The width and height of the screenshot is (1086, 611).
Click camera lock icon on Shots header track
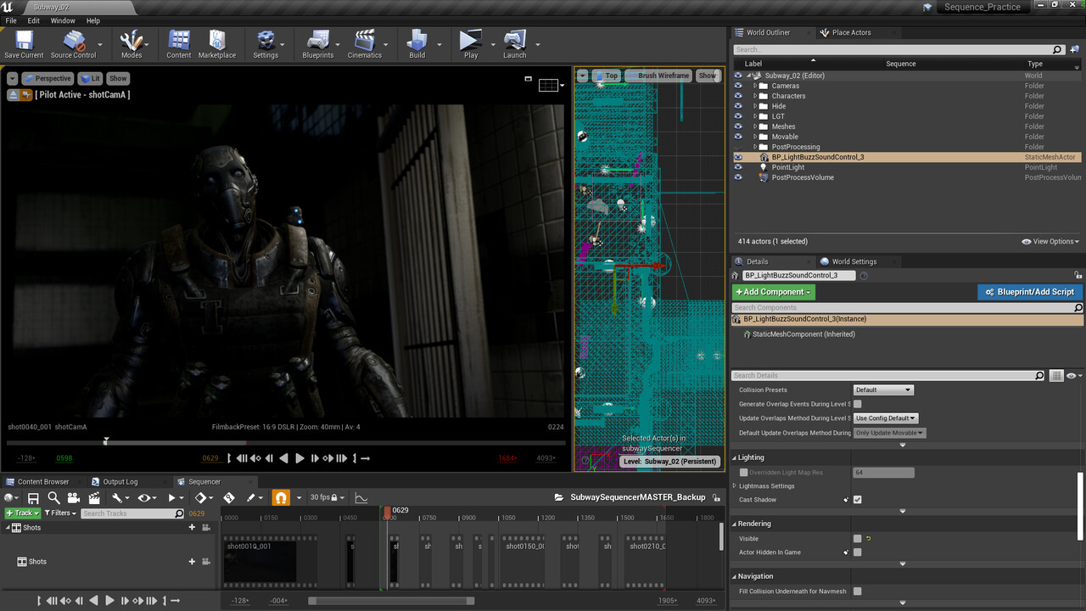click(x=206, y=528)
